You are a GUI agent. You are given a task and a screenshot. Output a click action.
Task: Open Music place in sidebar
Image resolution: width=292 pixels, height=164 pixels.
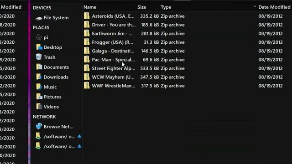click(50, 87)
